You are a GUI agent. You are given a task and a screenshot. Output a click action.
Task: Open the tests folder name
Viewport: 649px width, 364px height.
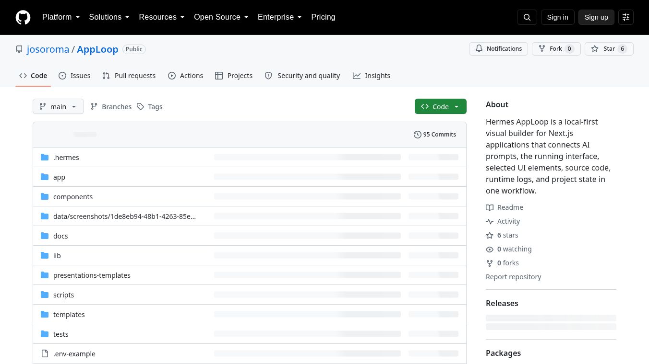click(61, 334)
